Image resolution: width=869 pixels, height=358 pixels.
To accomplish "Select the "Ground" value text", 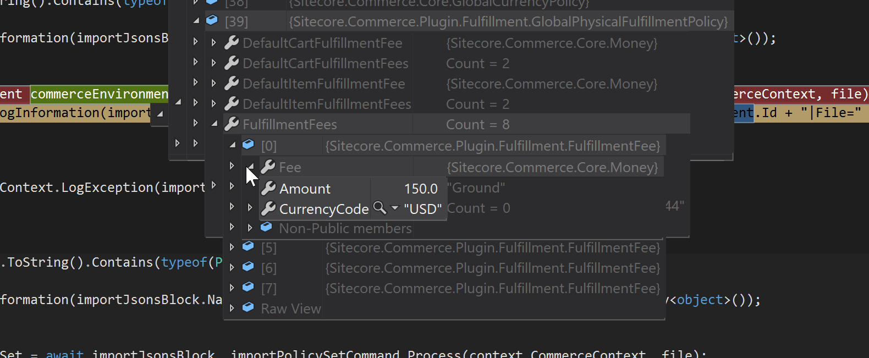I will click(x=476, y=188).
